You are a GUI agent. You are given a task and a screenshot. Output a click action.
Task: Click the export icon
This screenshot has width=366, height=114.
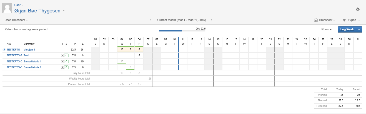point(344,20)
